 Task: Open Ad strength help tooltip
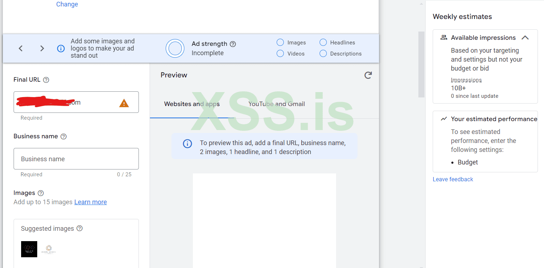click(x=233, y=44)
